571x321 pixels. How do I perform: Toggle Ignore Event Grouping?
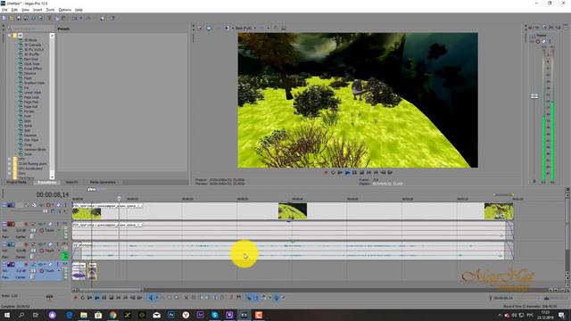click(284, 298)
